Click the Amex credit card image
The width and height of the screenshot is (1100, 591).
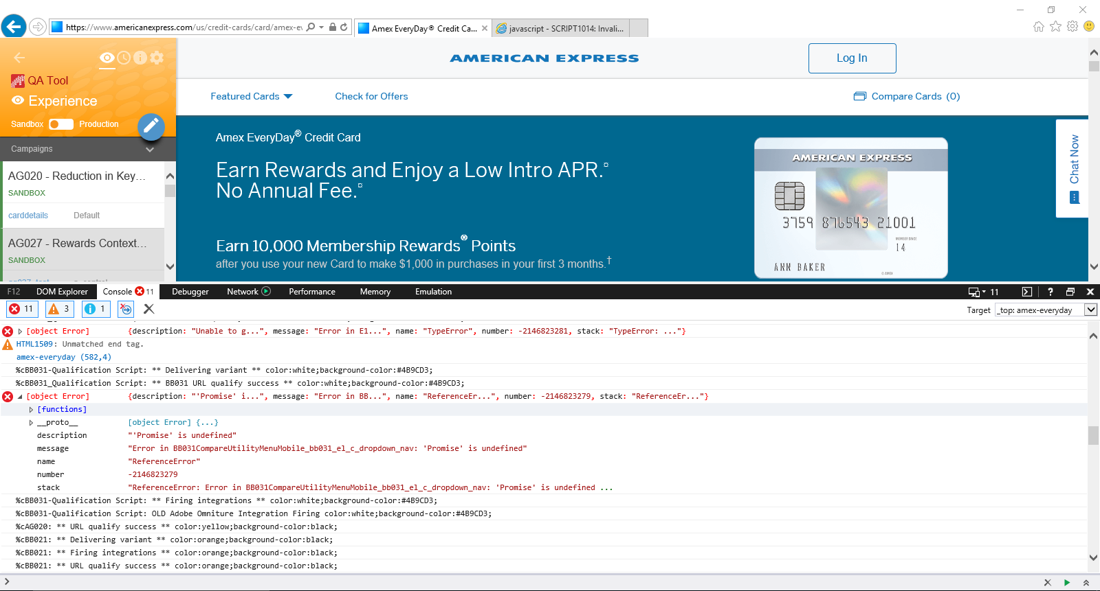(x=851, y=208)
